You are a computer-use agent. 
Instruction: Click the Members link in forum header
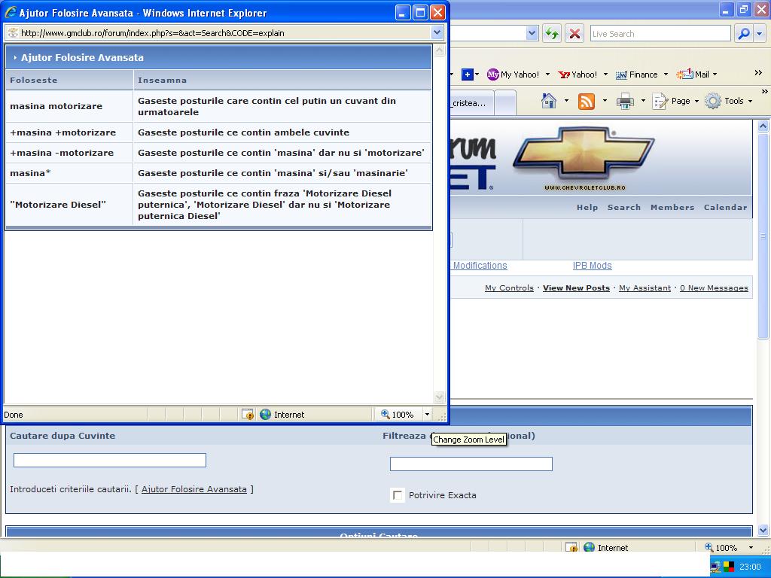tap(672, 207)
